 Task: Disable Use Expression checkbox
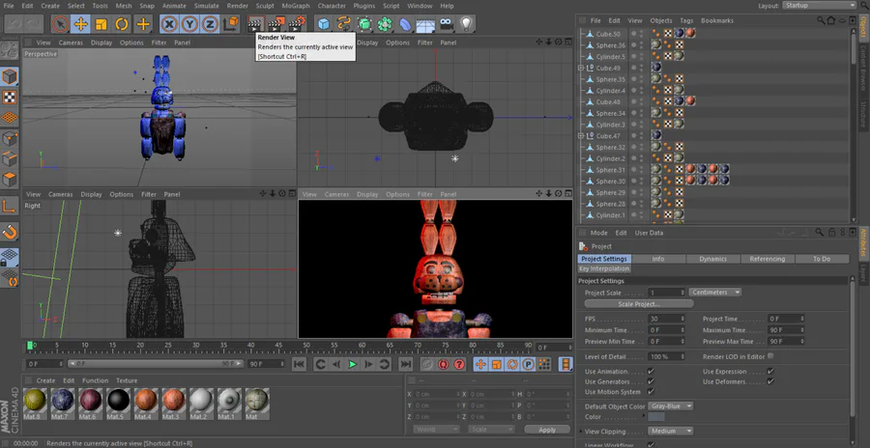coord(770,371)
